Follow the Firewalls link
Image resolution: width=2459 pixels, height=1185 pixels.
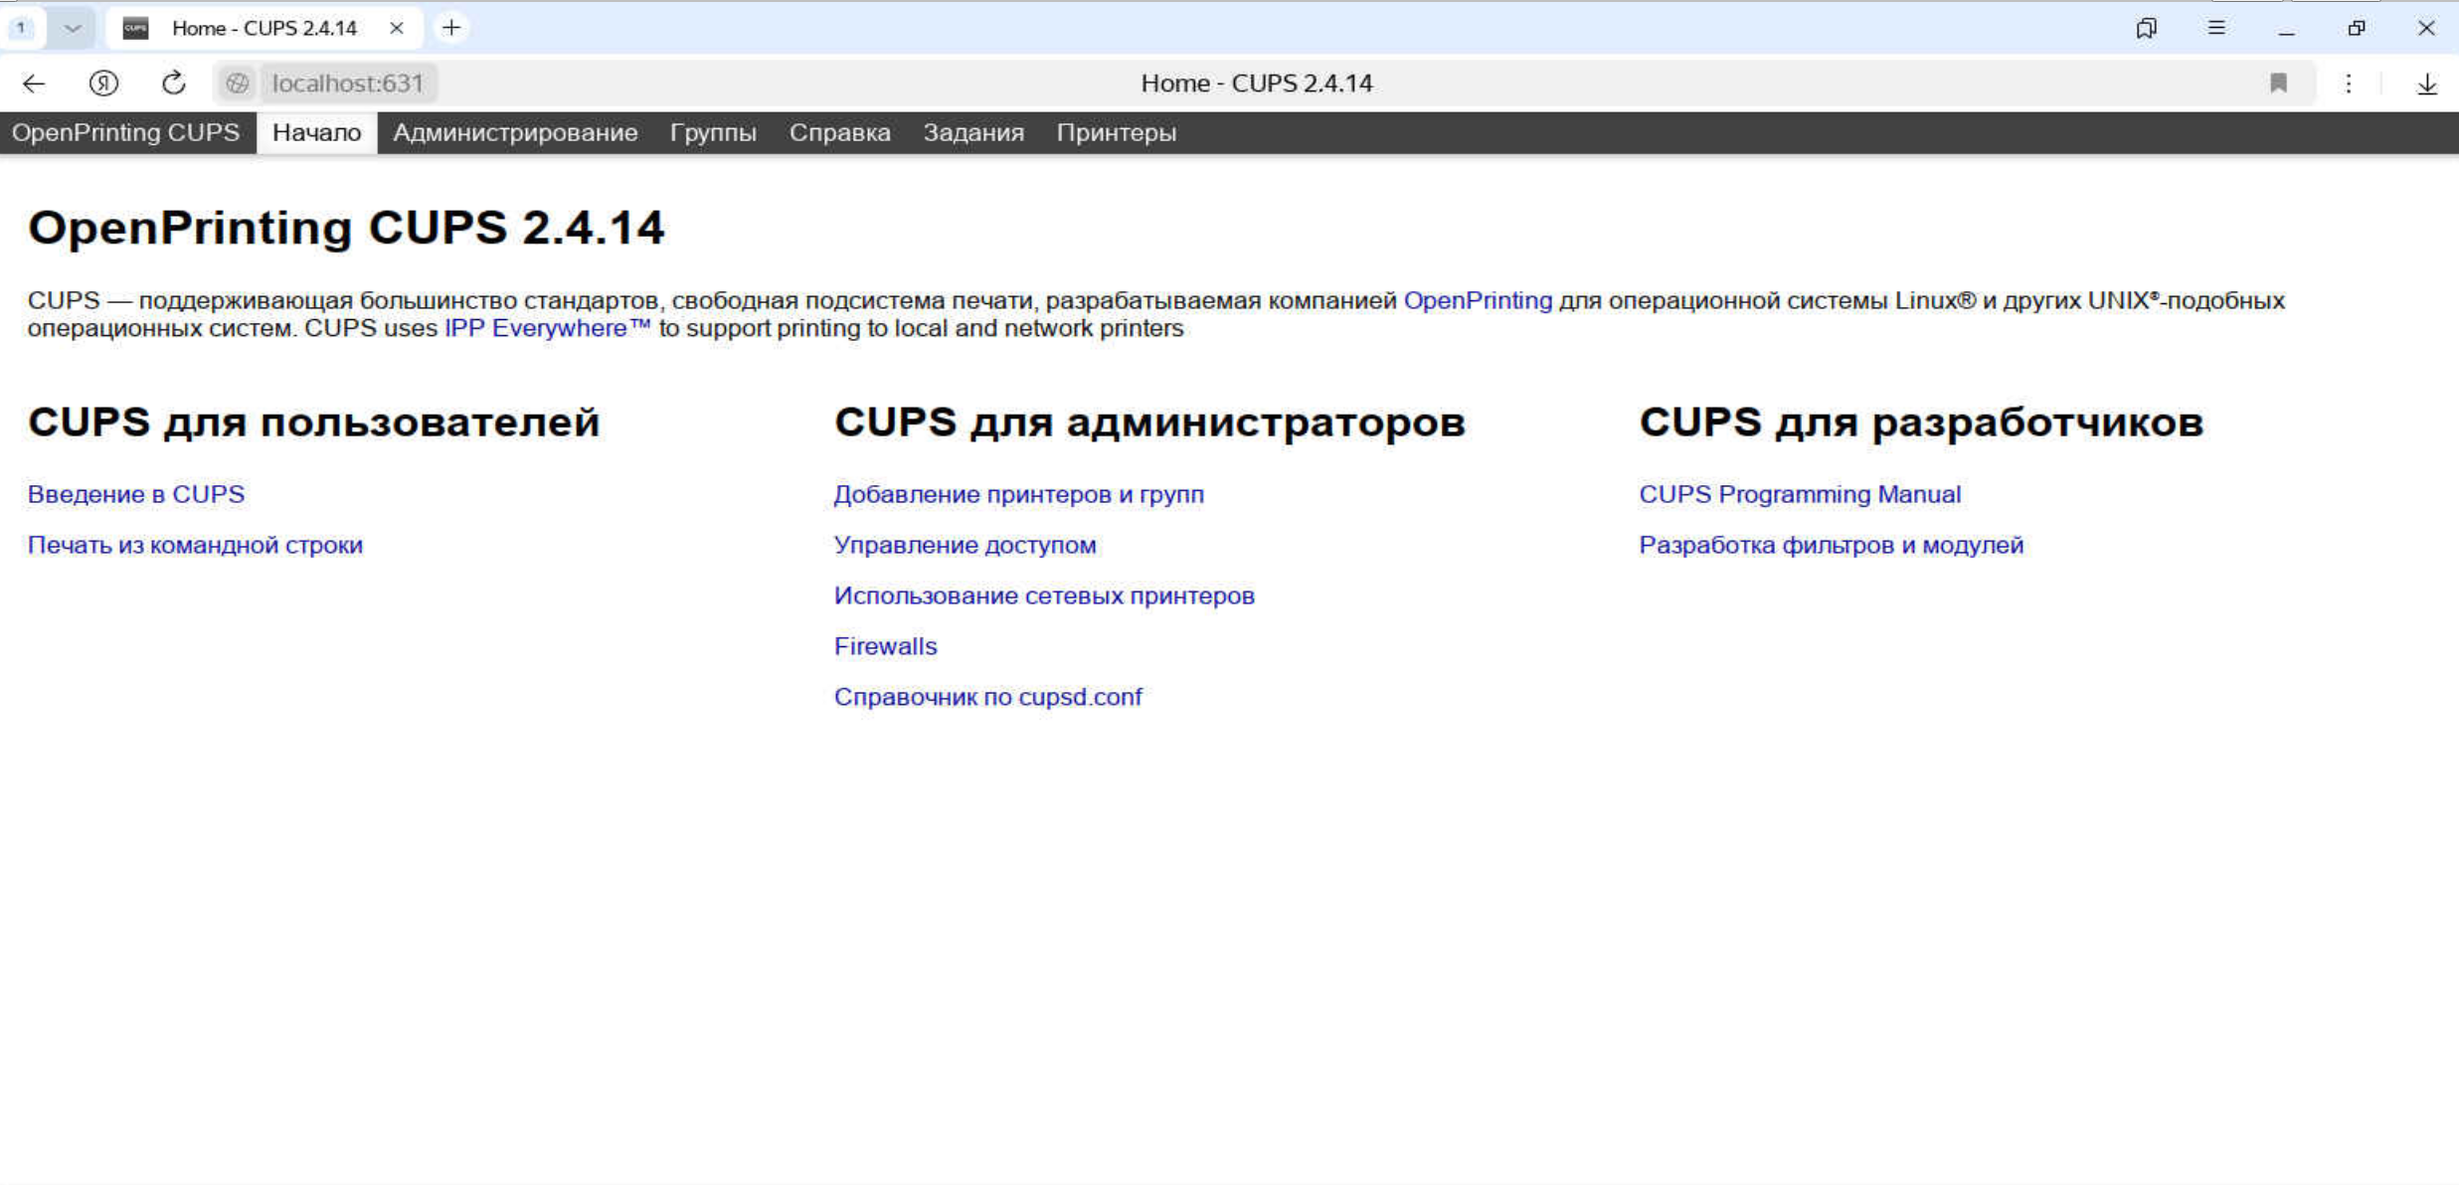(884, 645)
